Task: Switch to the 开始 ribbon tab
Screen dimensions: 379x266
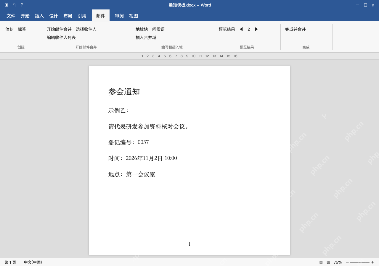Action: coord(25,16)
